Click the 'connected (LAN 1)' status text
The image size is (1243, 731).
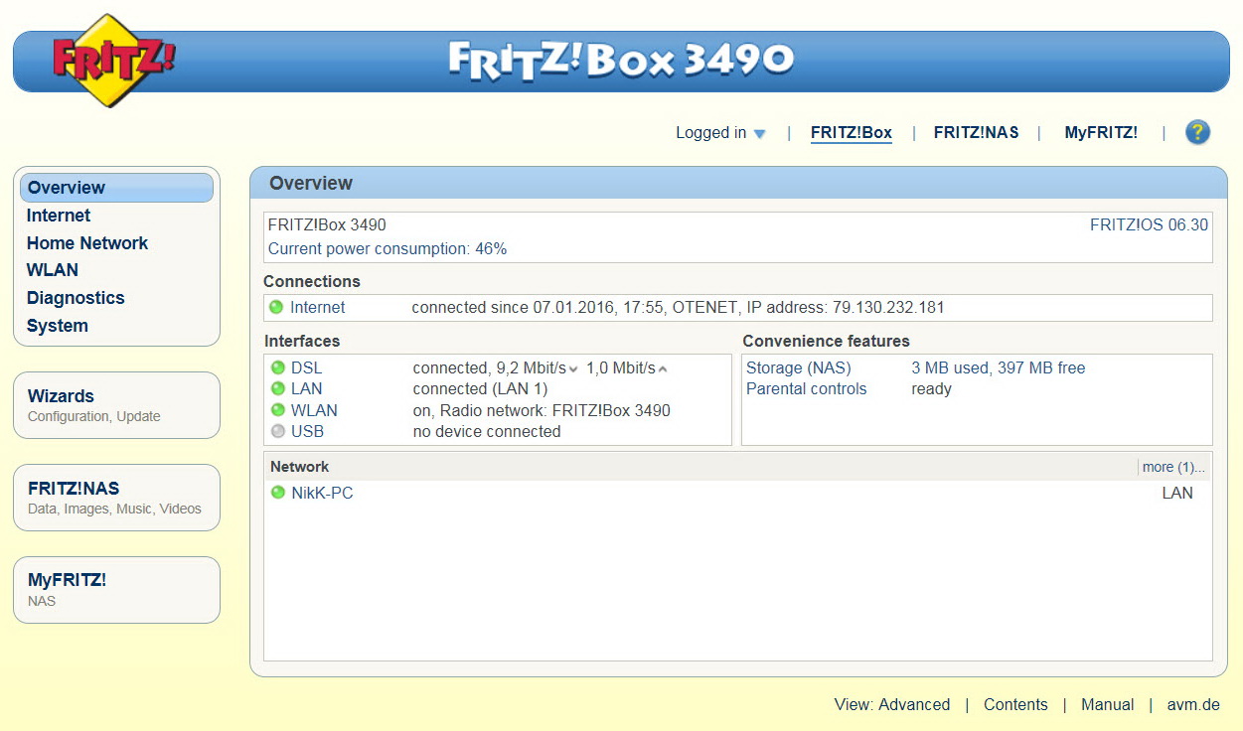481,389
